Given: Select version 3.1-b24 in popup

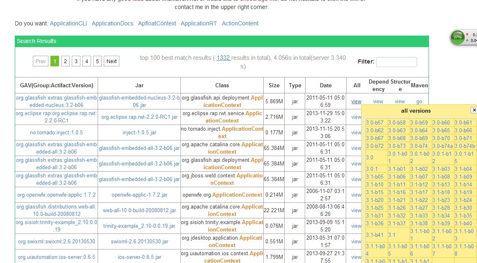Looking at the screenshot, I should (463, 200).
